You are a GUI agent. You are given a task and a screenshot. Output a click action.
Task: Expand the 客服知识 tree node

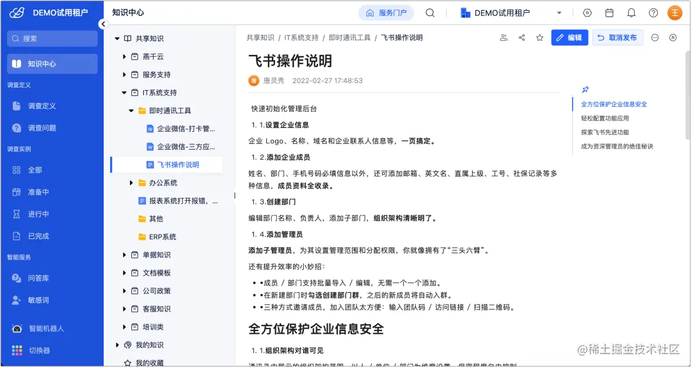124,309
